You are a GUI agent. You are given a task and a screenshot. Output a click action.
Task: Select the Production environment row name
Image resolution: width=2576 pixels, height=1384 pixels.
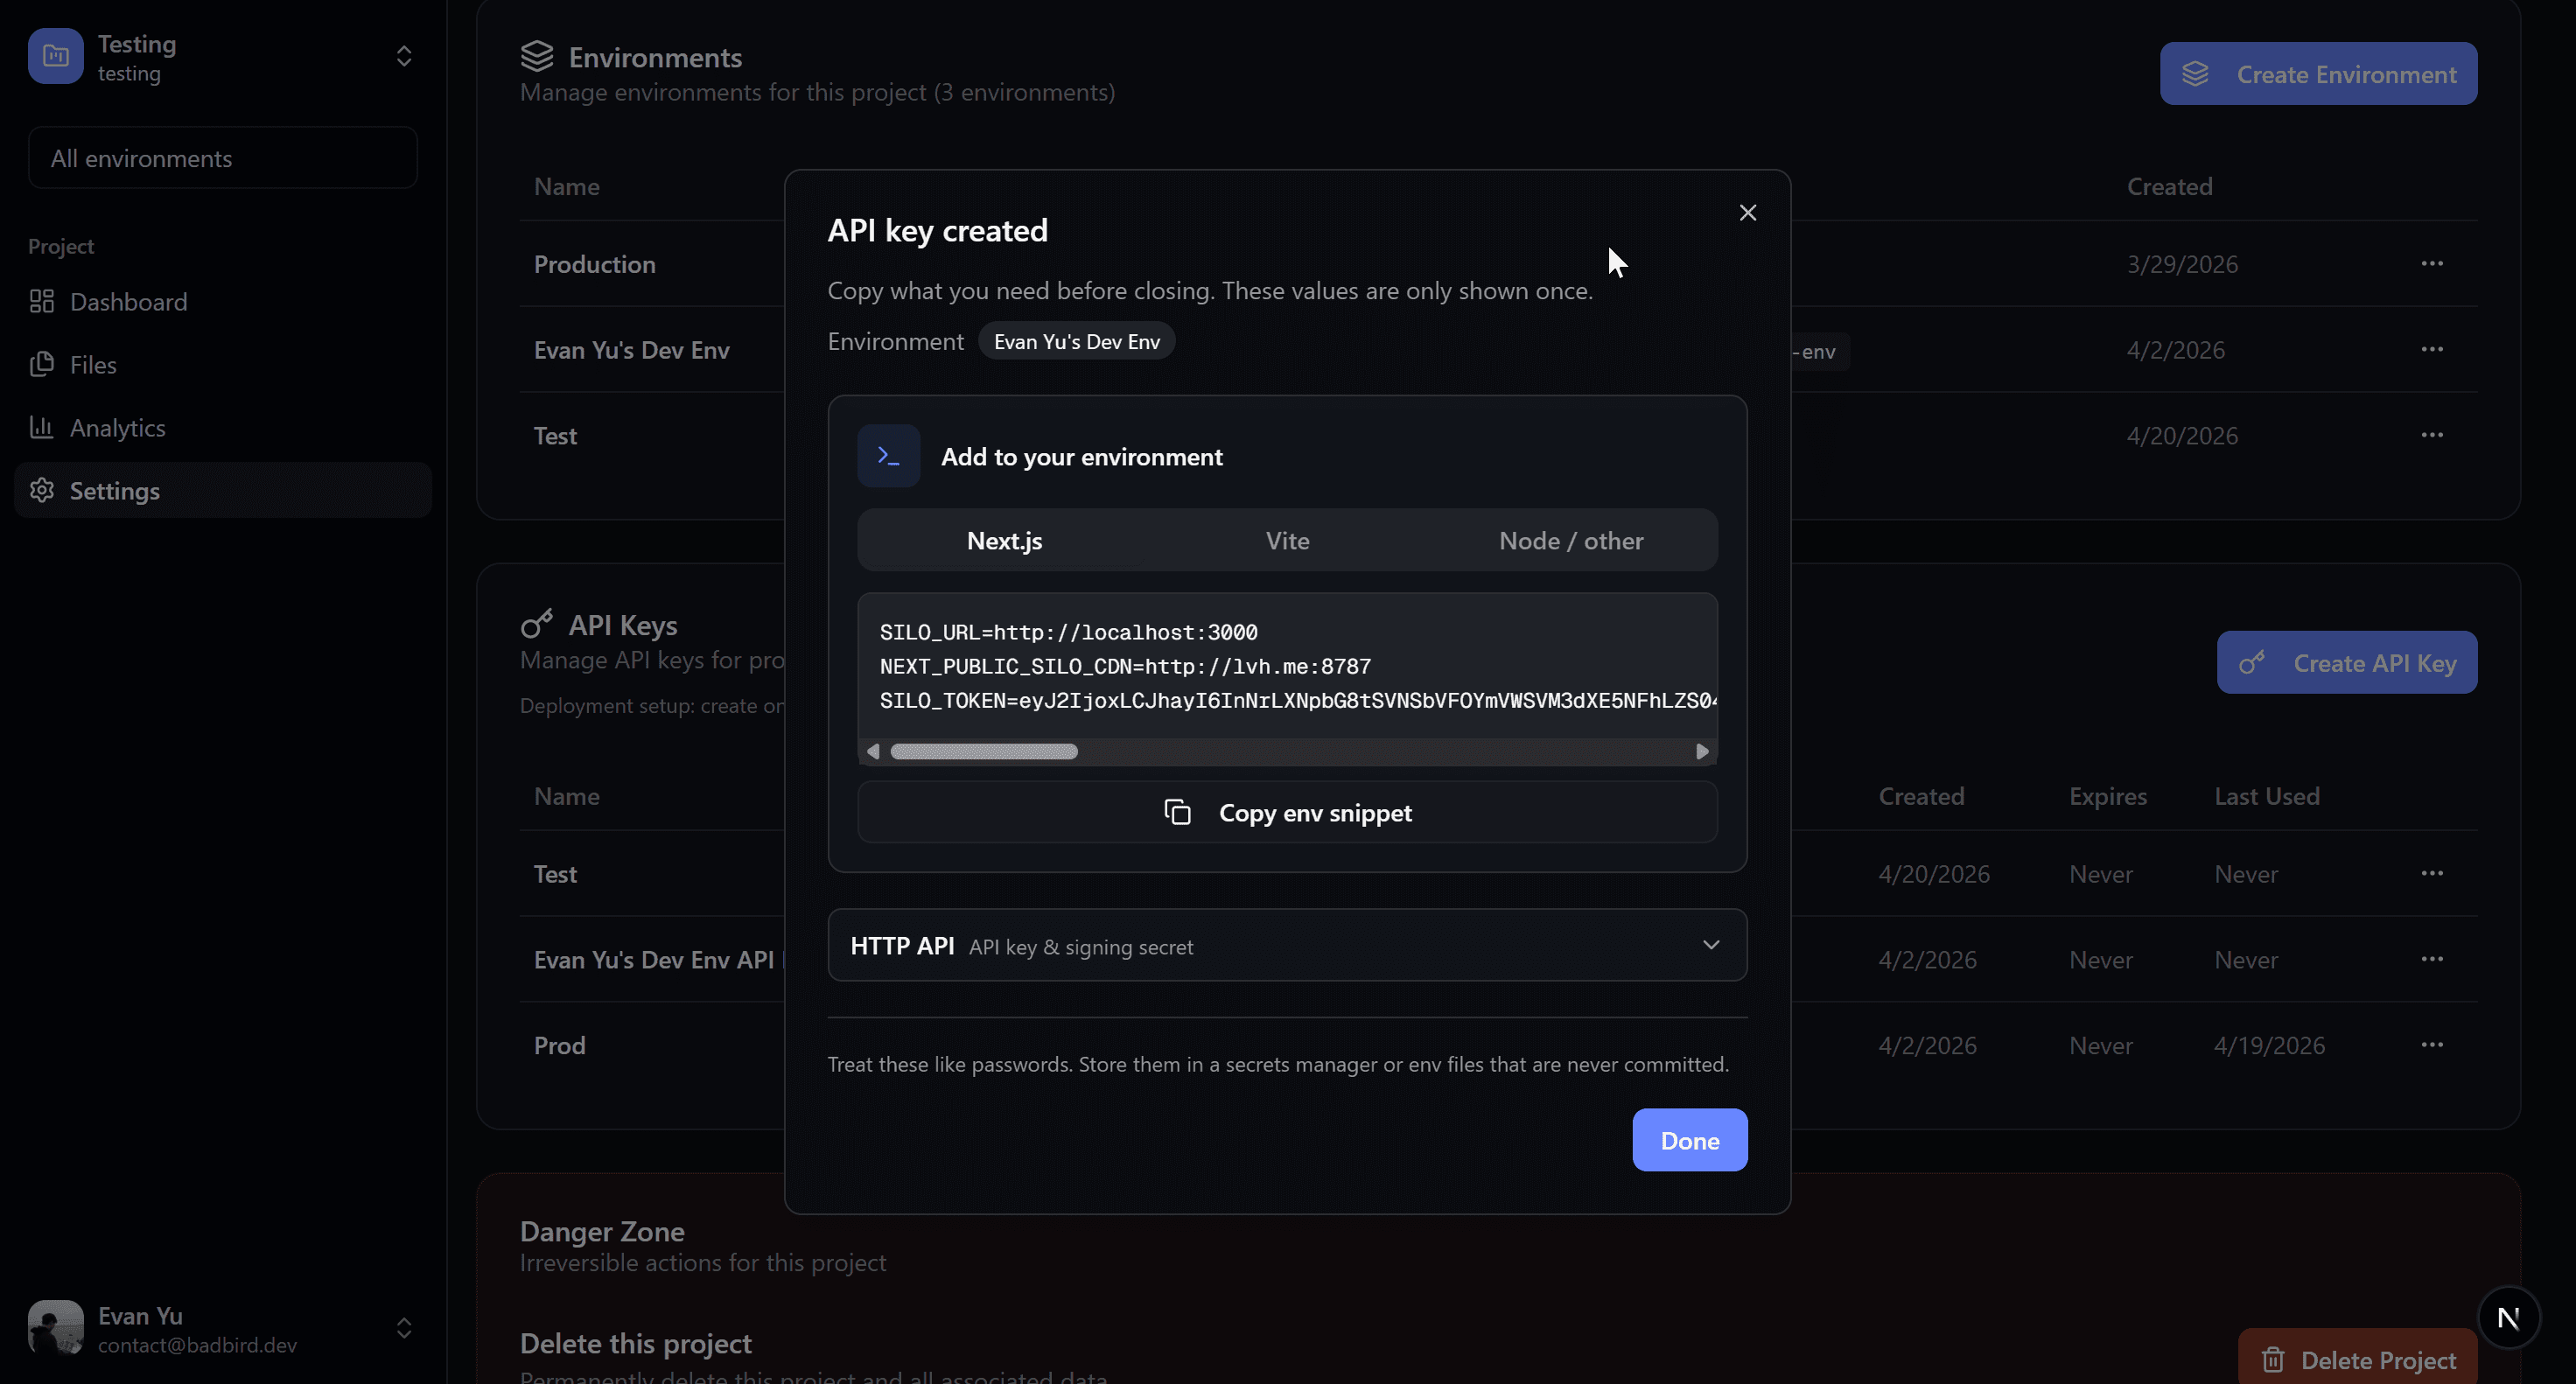[x=594, y=264]
